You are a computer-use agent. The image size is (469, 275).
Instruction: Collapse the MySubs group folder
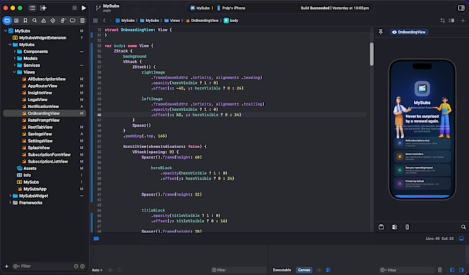(x=10, y=45)
